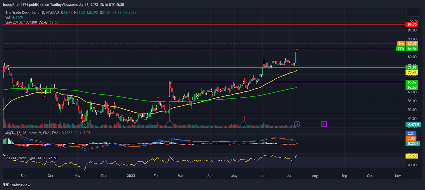Screen dimensions: 425x190
Task: Click the May label on time axis
Action: point(234,176)
